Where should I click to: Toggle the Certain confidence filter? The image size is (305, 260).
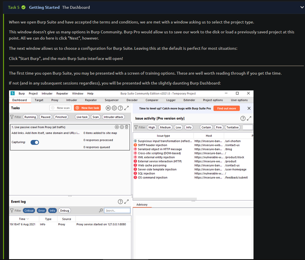206,127
